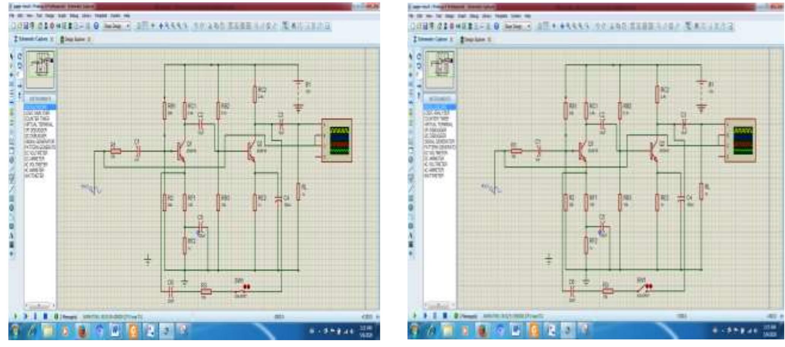Click instruments list horizontal scrollbar, left window

(40, 305)
